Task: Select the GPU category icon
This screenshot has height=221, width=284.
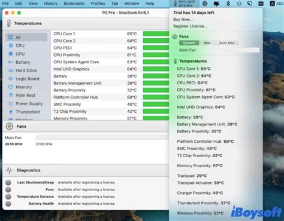Action: (x=11, y=54)
